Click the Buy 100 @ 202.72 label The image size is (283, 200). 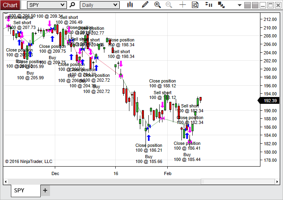[x=96, y=89]
